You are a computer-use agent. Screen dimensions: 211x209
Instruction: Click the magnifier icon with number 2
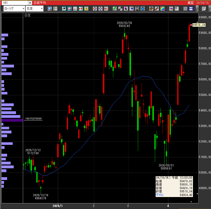[69, 9]
